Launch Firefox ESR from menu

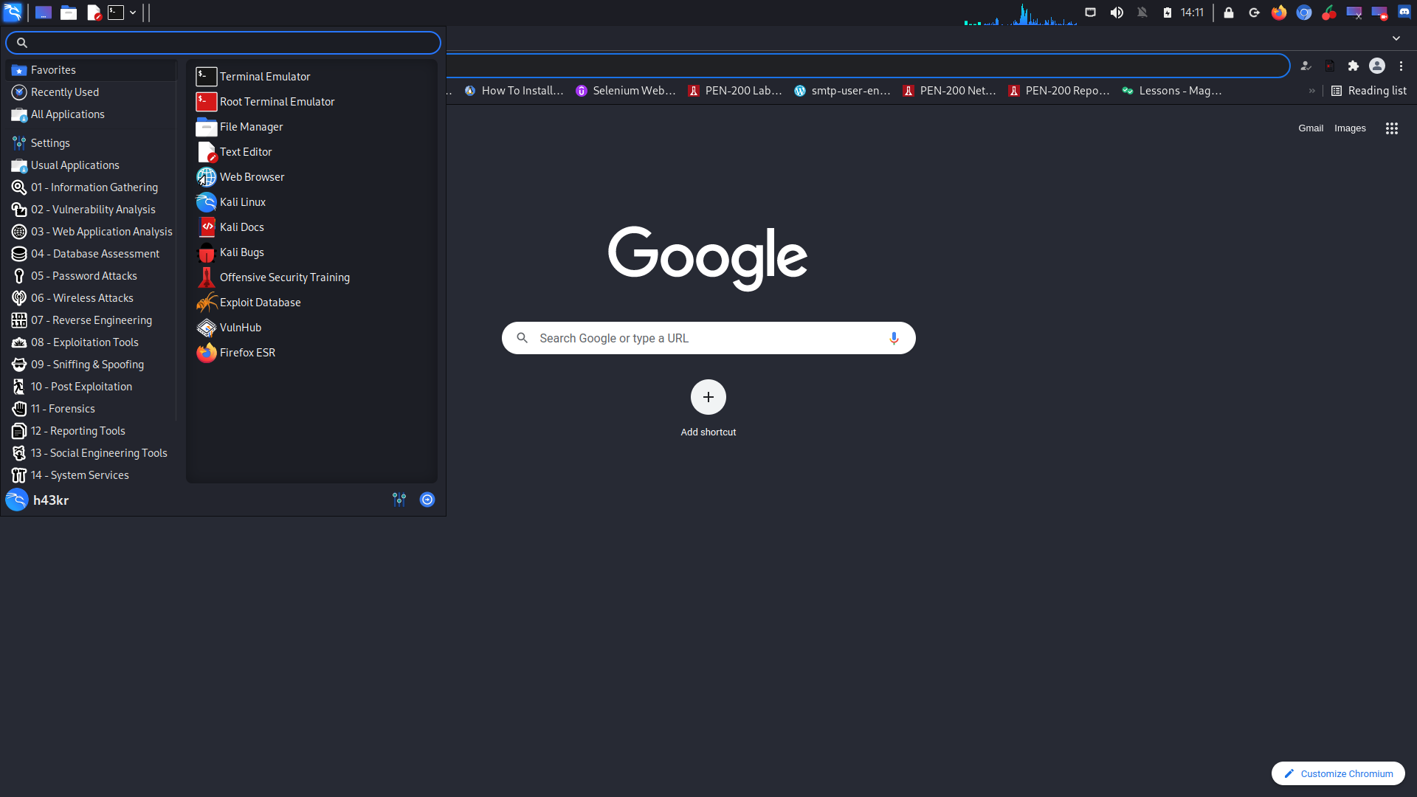tap(247, 353)
